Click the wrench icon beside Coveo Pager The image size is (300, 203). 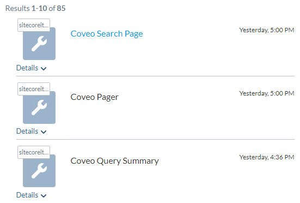coord(39,108)
